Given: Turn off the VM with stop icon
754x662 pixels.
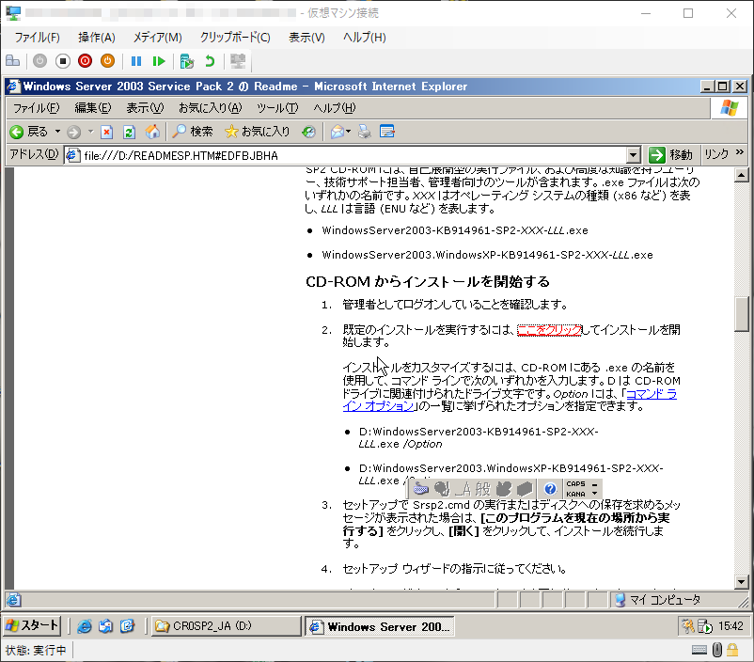Looking at the screenshot, I should 62,61.
